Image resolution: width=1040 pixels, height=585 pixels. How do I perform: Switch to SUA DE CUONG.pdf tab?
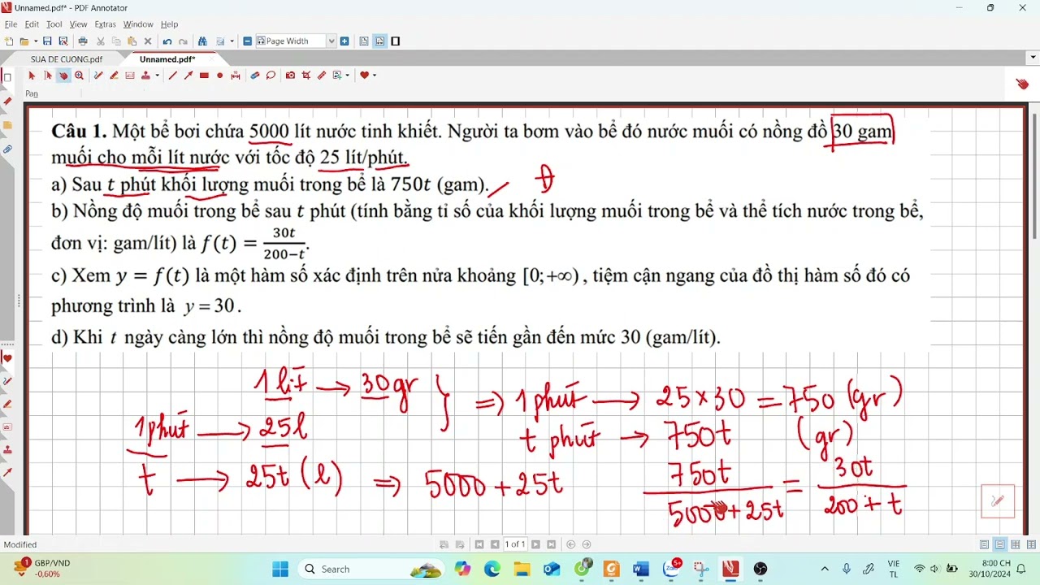[67, 59]
